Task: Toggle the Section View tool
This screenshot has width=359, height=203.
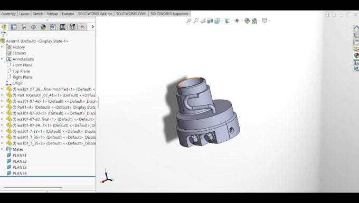Action: [210, 21]
